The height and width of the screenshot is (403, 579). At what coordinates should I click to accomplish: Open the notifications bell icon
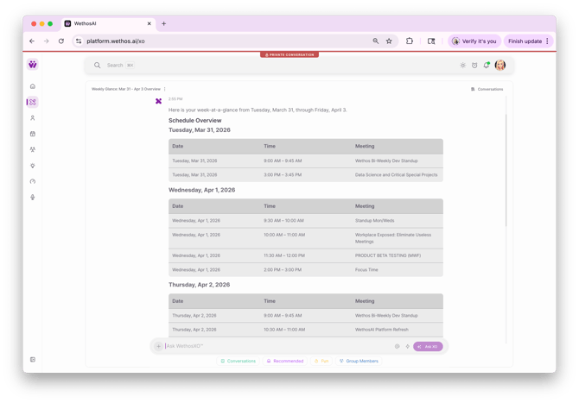[487, 66]
